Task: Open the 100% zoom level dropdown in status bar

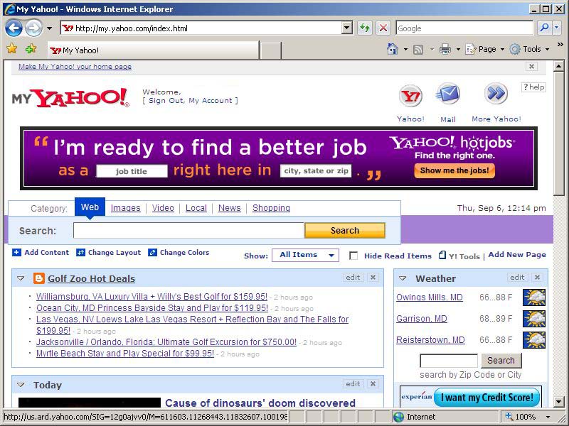Action: (x=548, y=417)
